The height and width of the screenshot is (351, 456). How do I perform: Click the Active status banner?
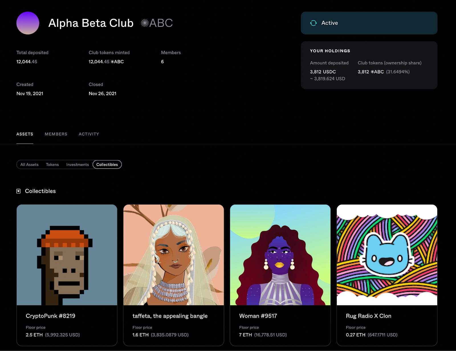point(369,23)
